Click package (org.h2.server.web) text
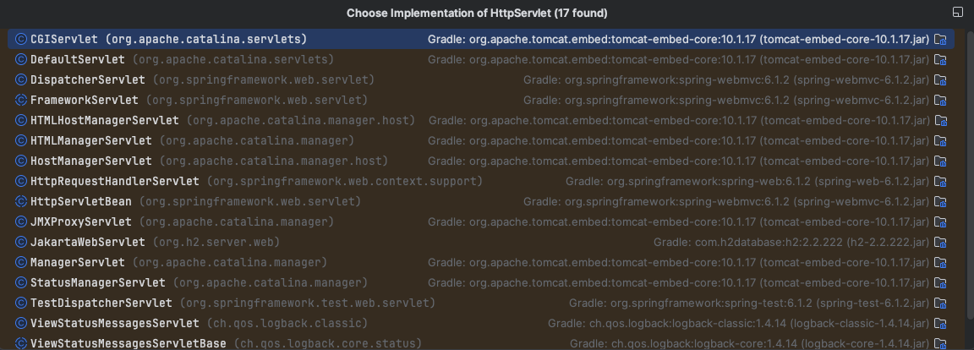Screen dimensions: 974x350 tap(216, 242)
